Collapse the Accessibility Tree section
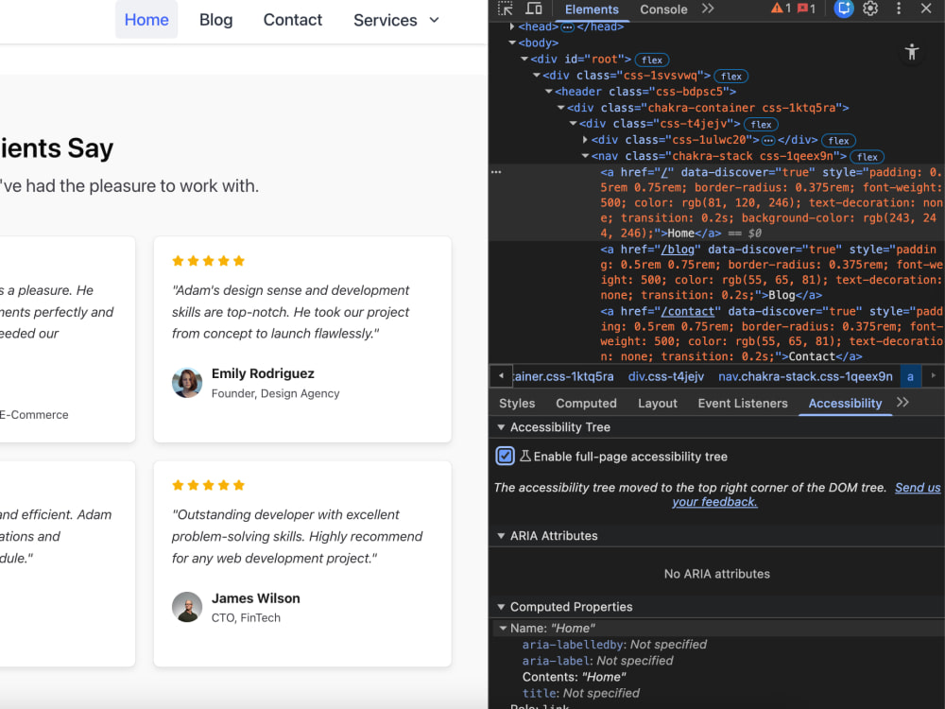The image size is (945, 709). point(500,427)
